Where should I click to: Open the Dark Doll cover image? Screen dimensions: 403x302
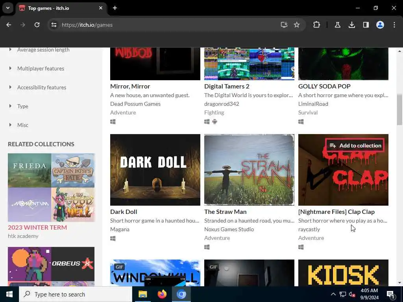click(x=155, y=170)
